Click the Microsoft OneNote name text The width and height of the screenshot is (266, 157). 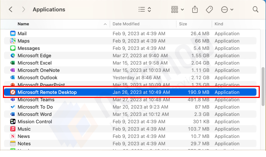(39, 70)
